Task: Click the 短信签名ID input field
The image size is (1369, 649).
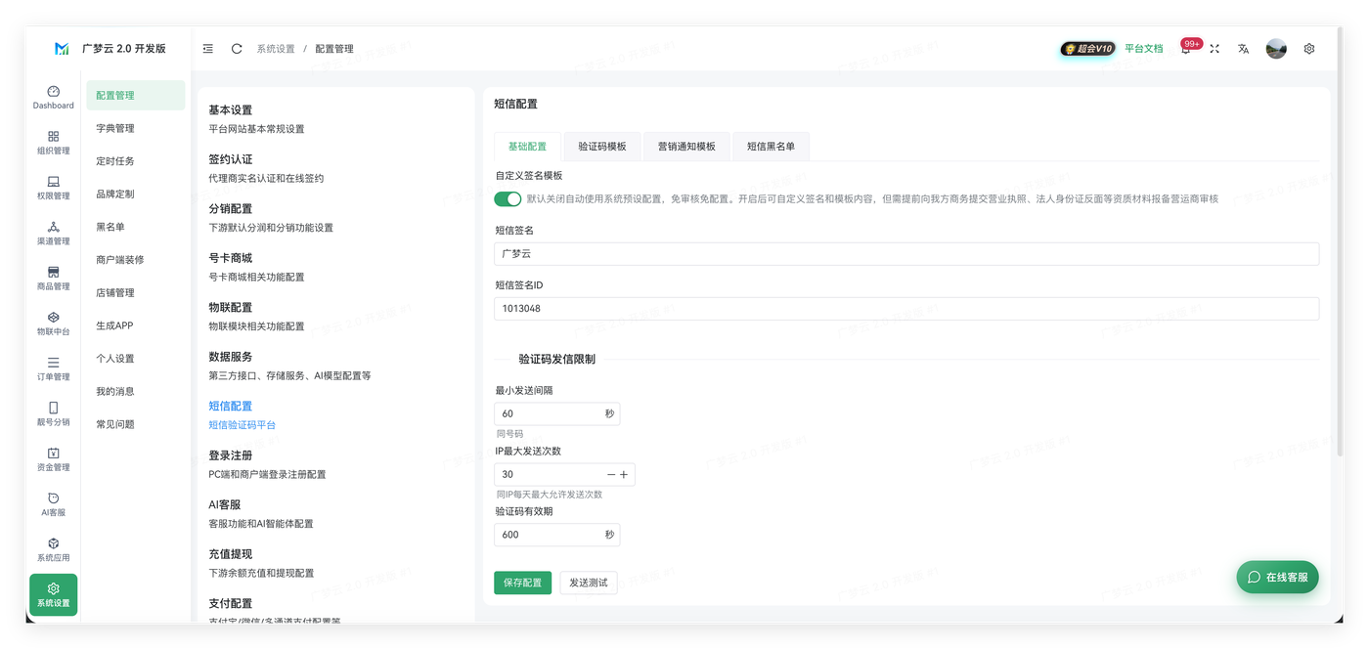Action: pyautogui.click(x=906, y=308)
